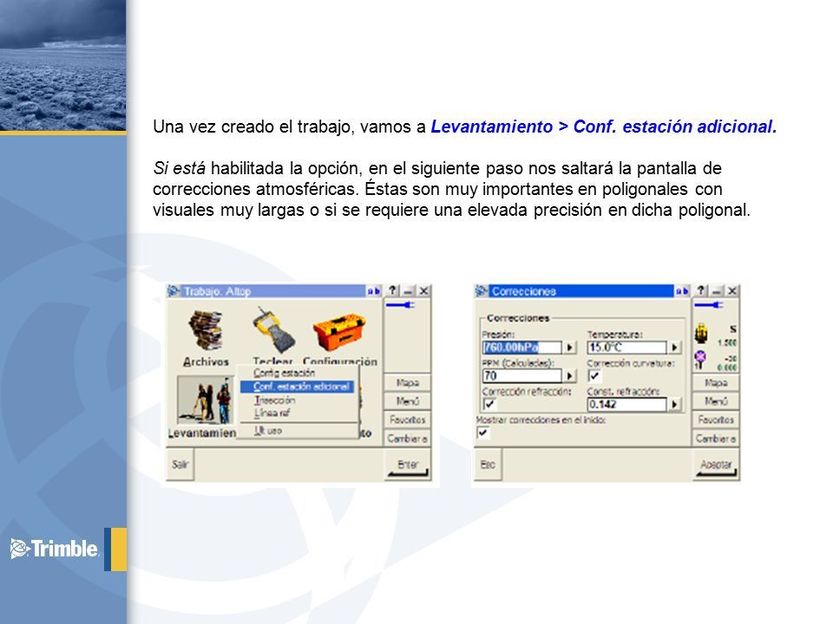Toggle Mostrar correcciones en el inicio checkbox
833x624 pixels.
(483, 432)
